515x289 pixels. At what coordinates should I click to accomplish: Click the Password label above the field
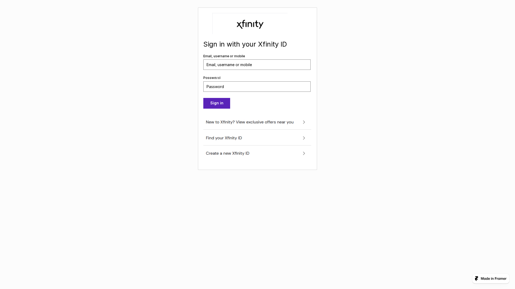tap(212, 78)
